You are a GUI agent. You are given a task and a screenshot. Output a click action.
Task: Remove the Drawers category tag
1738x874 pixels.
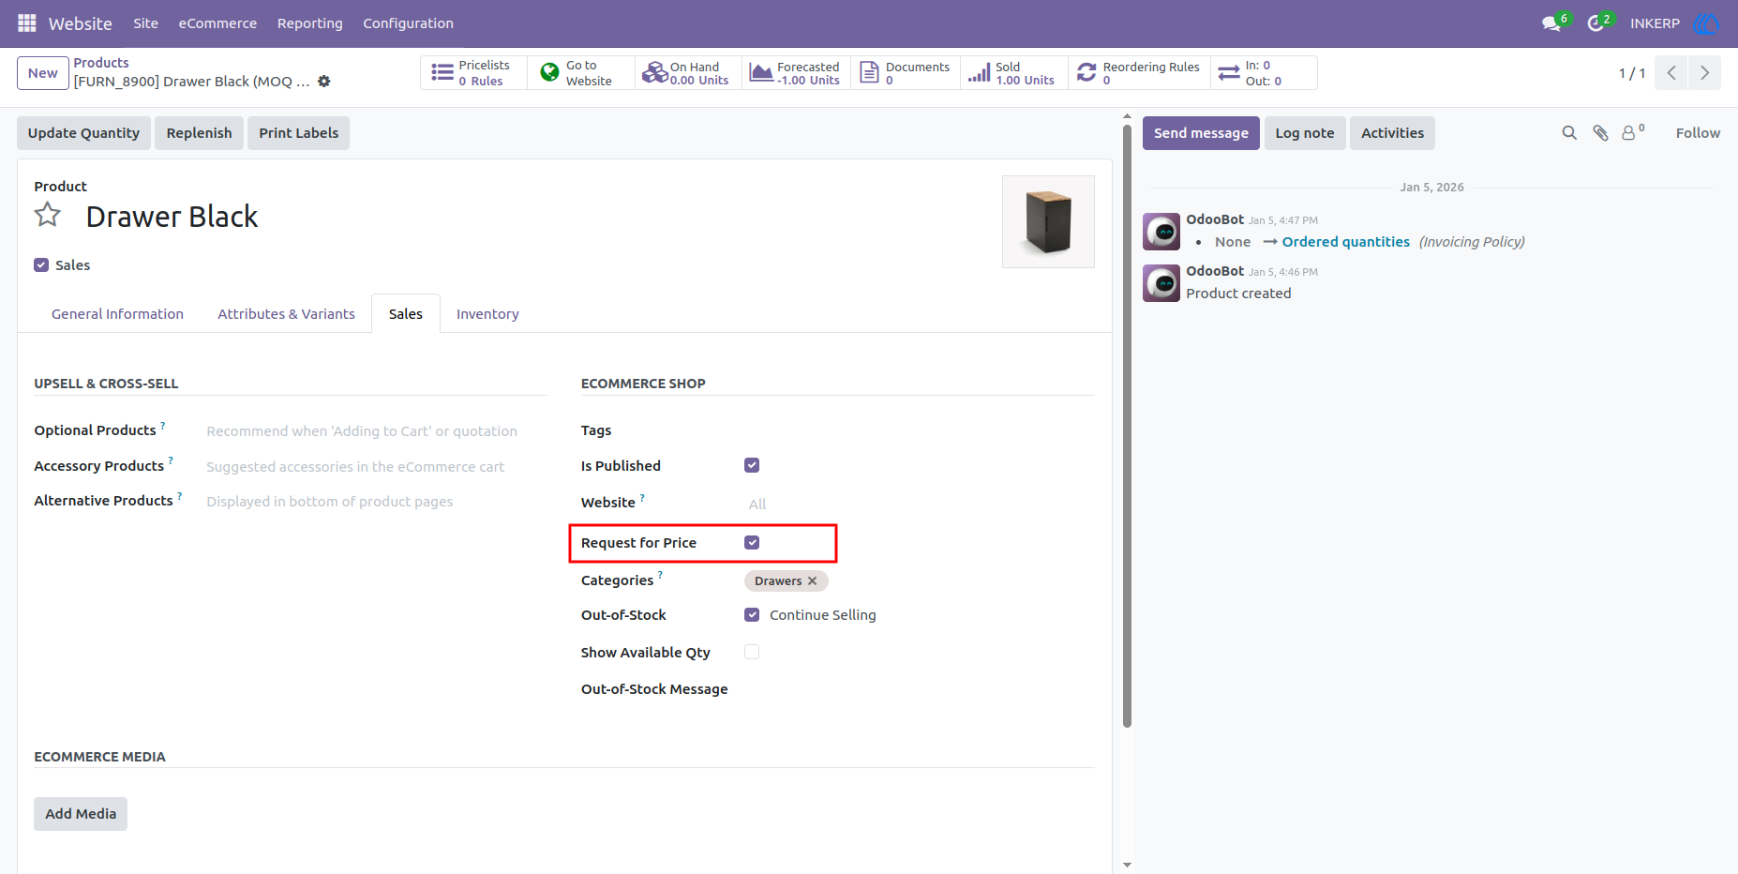tap(813, 581)
